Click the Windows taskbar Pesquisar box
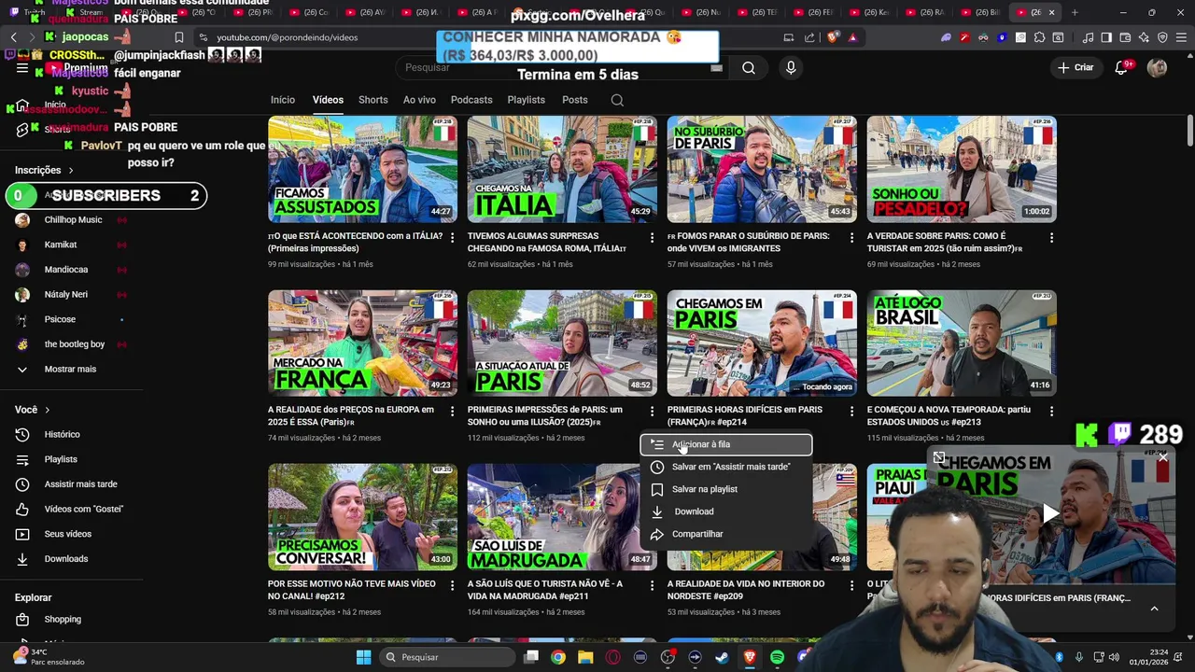The width and height of the screenshot is (1195, 672). coord(449,657)
